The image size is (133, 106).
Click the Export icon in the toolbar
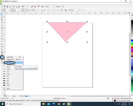point(35,6)
